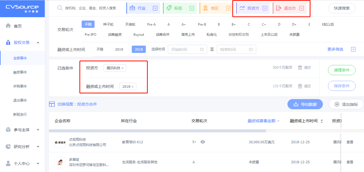Click the switch view grid icon
The image size is (364, 172).
pyautogui.click(x=52, y=104)
